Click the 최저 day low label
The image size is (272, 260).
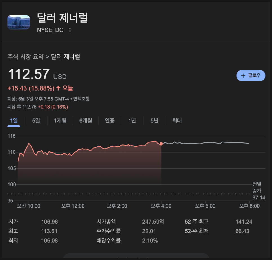13,240
